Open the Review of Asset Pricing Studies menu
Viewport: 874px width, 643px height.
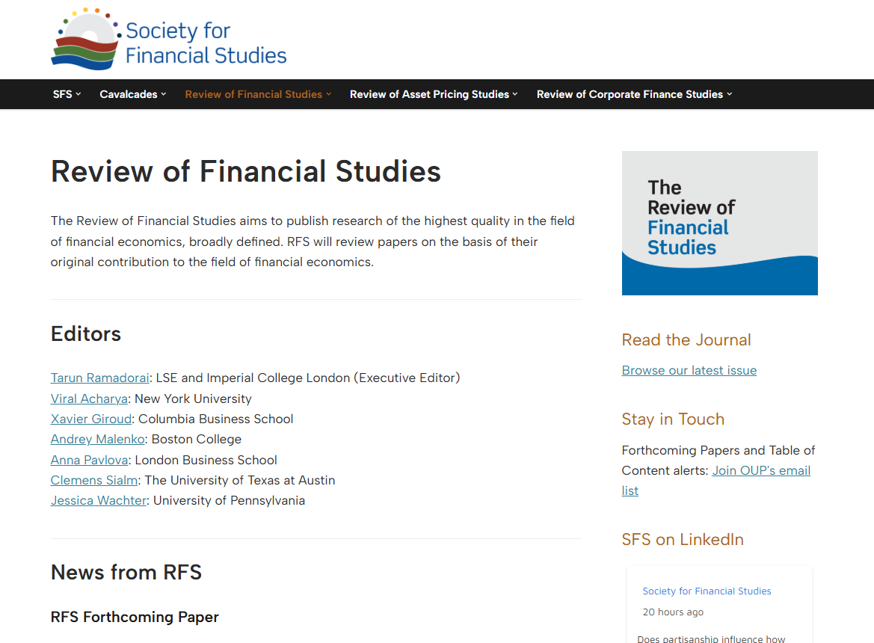(429, 94)
